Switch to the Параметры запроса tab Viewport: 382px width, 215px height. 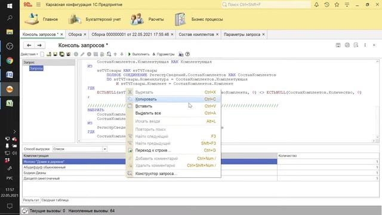242,35
